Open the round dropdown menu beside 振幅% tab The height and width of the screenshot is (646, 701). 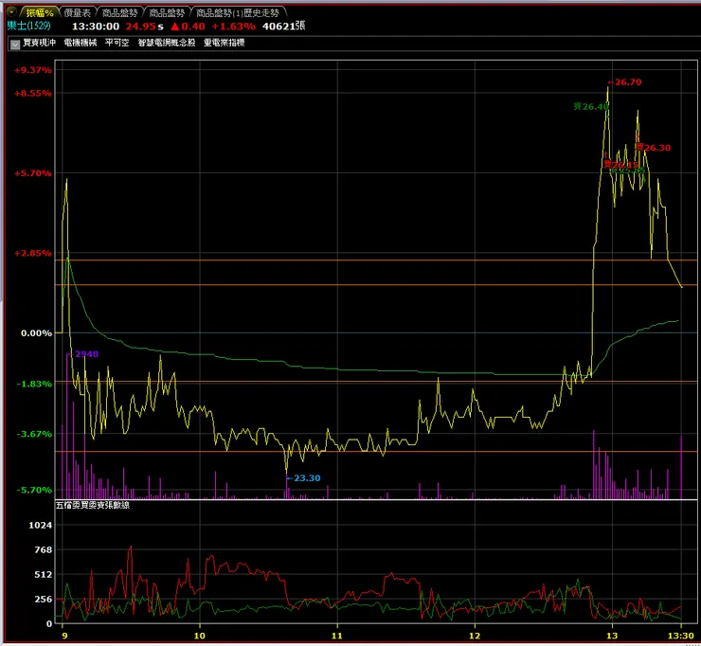pyautogui.click(x=12, y=12)
